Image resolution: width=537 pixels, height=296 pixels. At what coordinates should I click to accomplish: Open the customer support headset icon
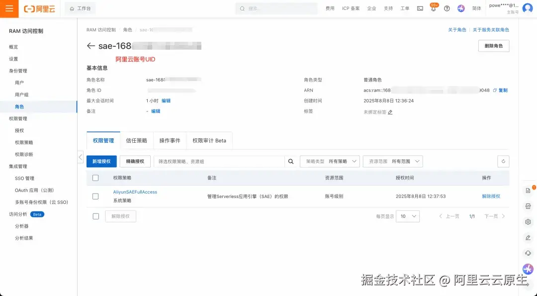pyautogui.click(x=528, y=253)
